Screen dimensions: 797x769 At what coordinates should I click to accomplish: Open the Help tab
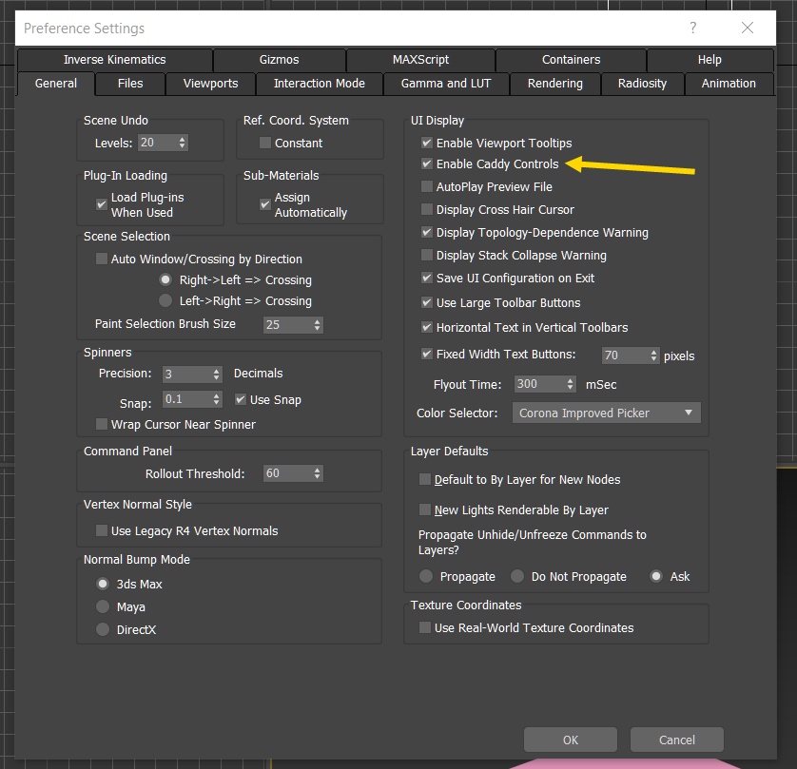pos(710,60)
